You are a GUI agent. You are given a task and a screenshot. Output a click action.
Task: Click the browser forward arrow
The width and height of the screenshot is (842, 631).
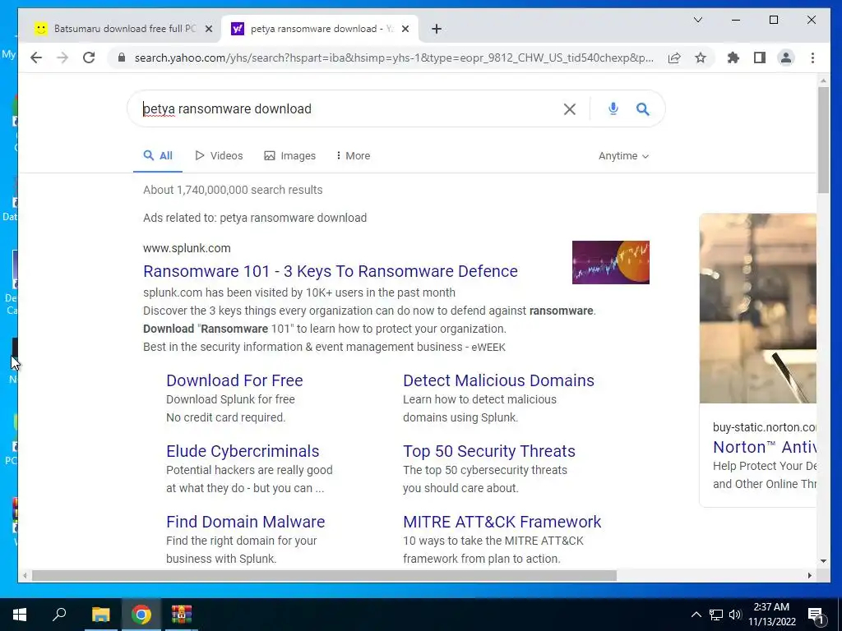coord(62,58)
